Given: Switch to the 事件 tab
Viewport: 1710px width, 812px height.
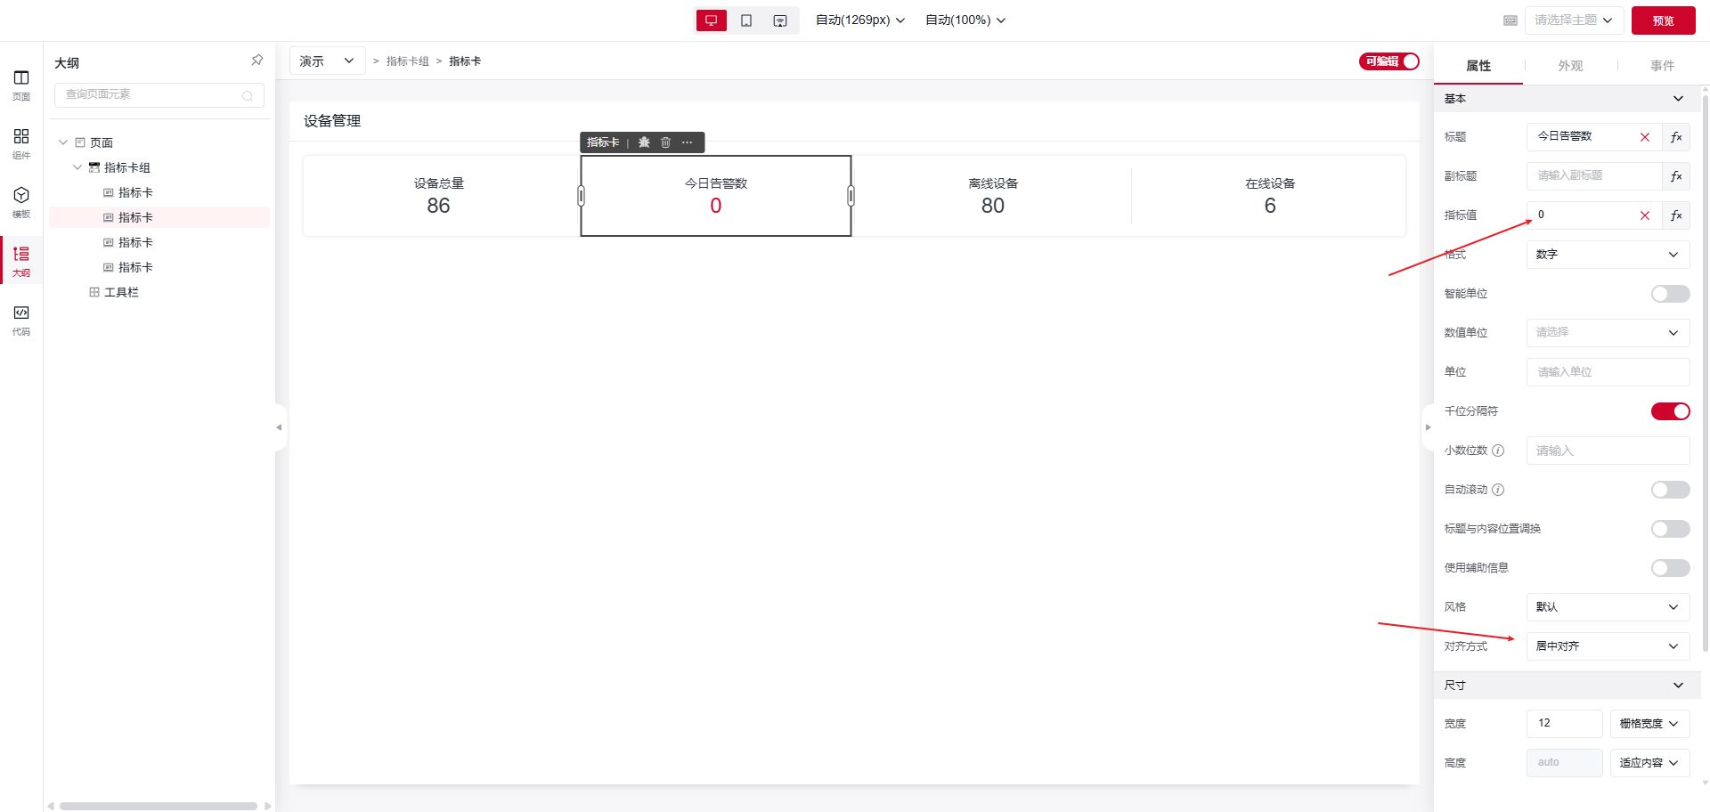Looking at the screenshot, I should tap(1662, 66).
